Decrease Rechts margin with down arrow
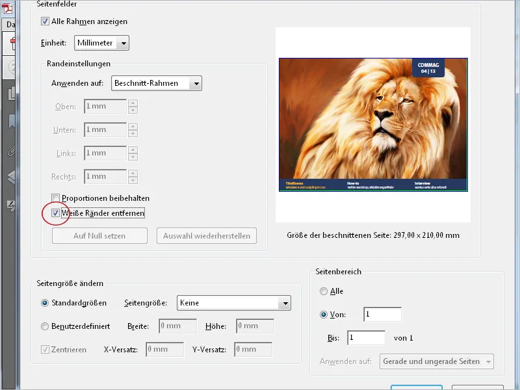The width and height of the screenshot is (520, 390). click(x=133, y=180)
